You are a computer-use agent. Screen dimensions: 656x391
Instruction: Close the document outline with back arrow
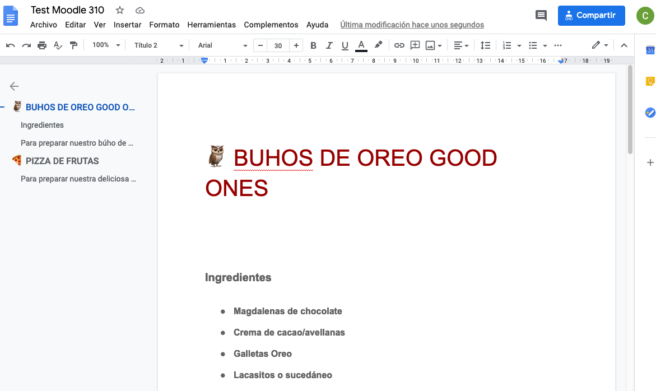tap(14, 86)
